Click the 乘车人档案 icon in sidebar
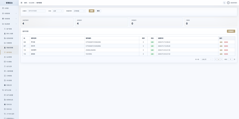The image size is (239, 119). click(5, 34)
